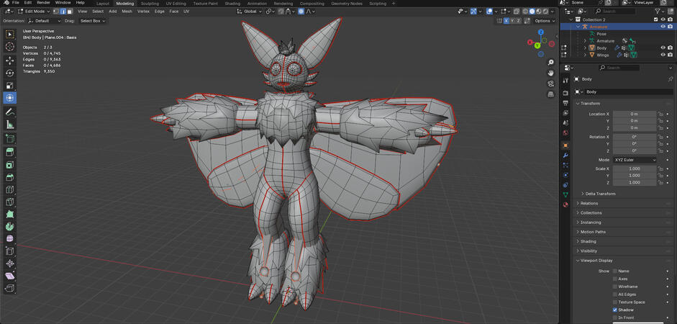Select the Annotate pencil tool
677x324 pixels.
click(x=10, y=112)
